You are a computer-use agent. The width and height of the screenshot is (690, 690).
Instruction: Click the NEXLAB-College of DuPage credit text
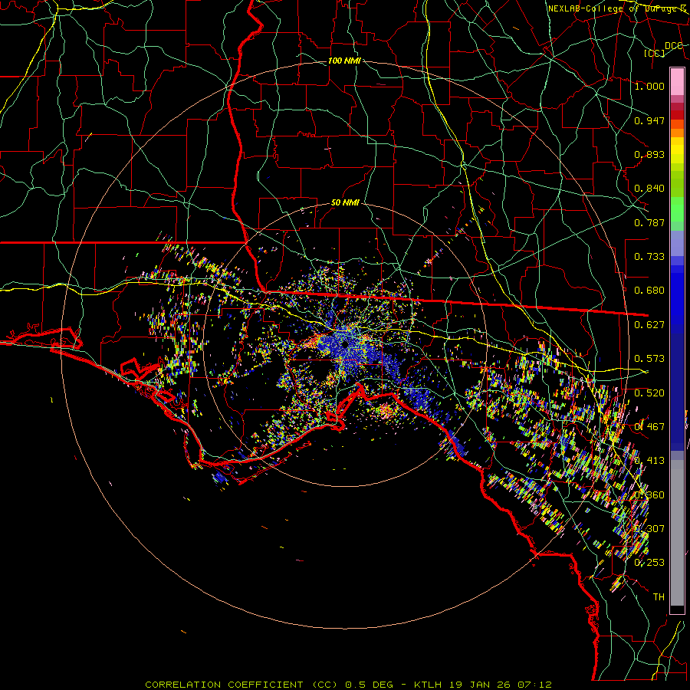(x=618, y=8)
